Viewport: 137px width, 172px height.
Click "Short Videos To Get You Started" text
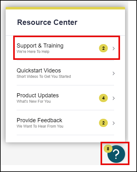coord(44,77)
